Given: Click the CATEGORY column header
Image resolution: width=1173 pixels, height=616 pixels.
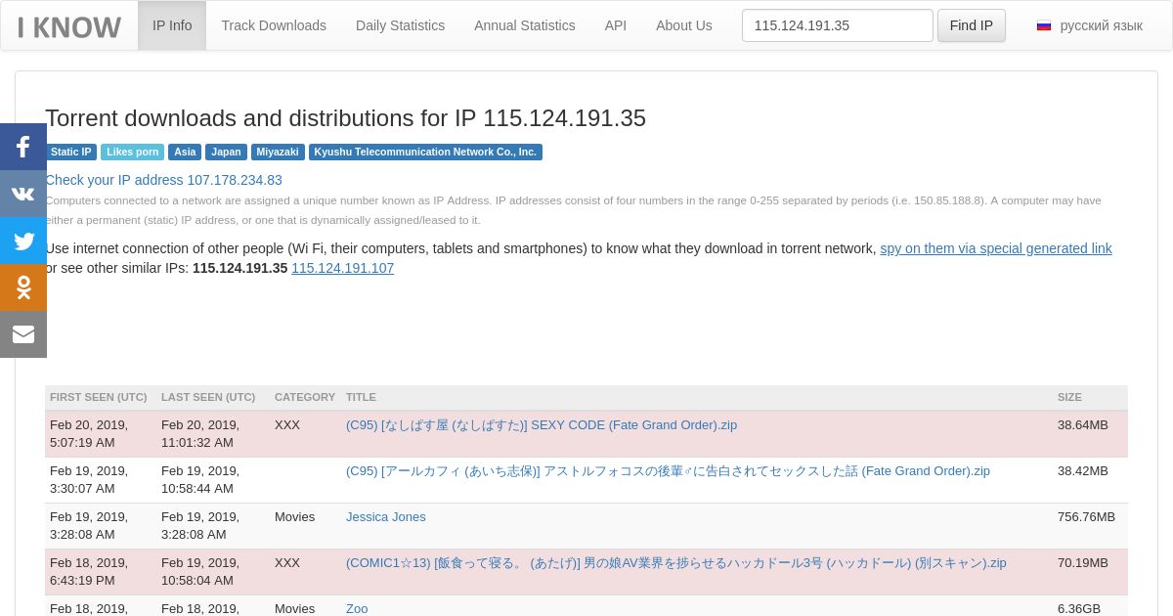Looking at the screenshot, I should (x=305, y=397).
